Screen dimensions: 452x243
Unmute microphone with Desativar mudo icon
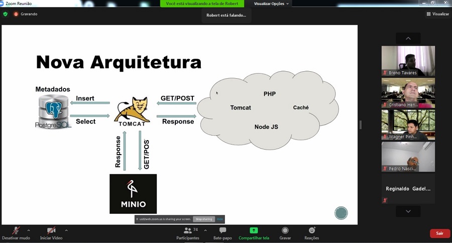[x=16, y=230]
